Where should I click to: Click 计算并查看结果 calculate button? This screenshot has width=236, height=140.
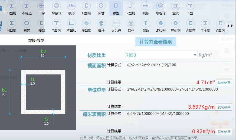[156, 42]
